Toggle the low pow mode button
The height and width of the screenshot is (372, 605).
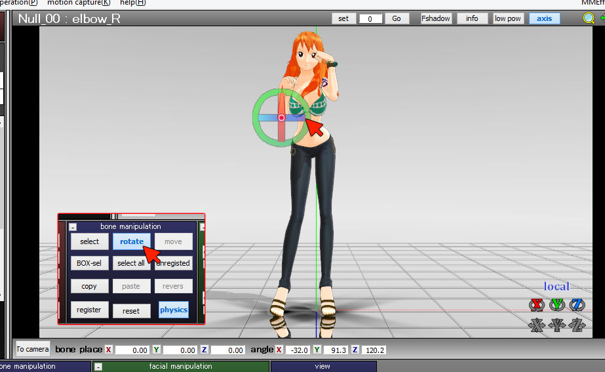[508, 18]
